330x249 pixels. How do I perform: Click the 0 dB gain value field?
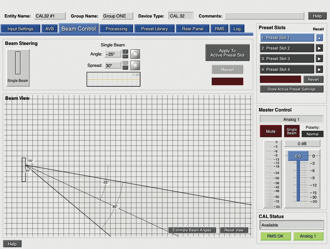coord(302,144)
